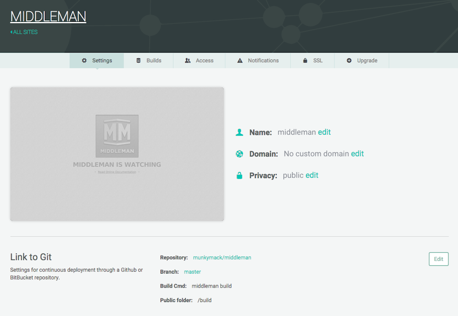The image size is (458, 316).
Task: Open the Access tab
Action: [x=199, y=60]
